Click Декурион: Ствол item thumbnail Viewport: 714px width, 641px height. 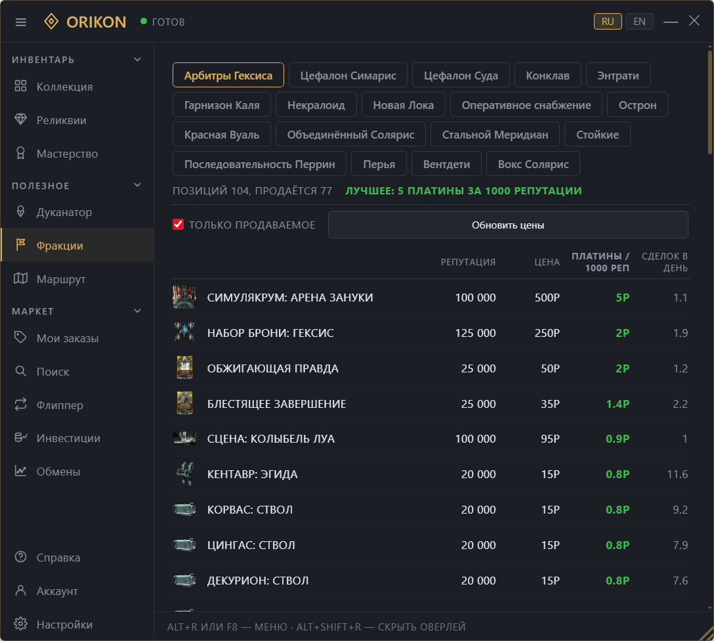184,580
